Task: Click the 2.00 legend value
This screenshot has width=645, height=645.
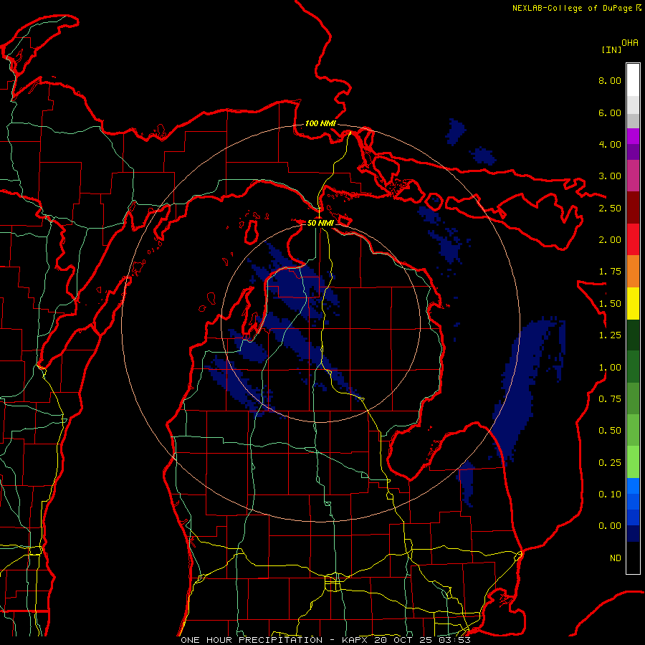Action: 610,240
